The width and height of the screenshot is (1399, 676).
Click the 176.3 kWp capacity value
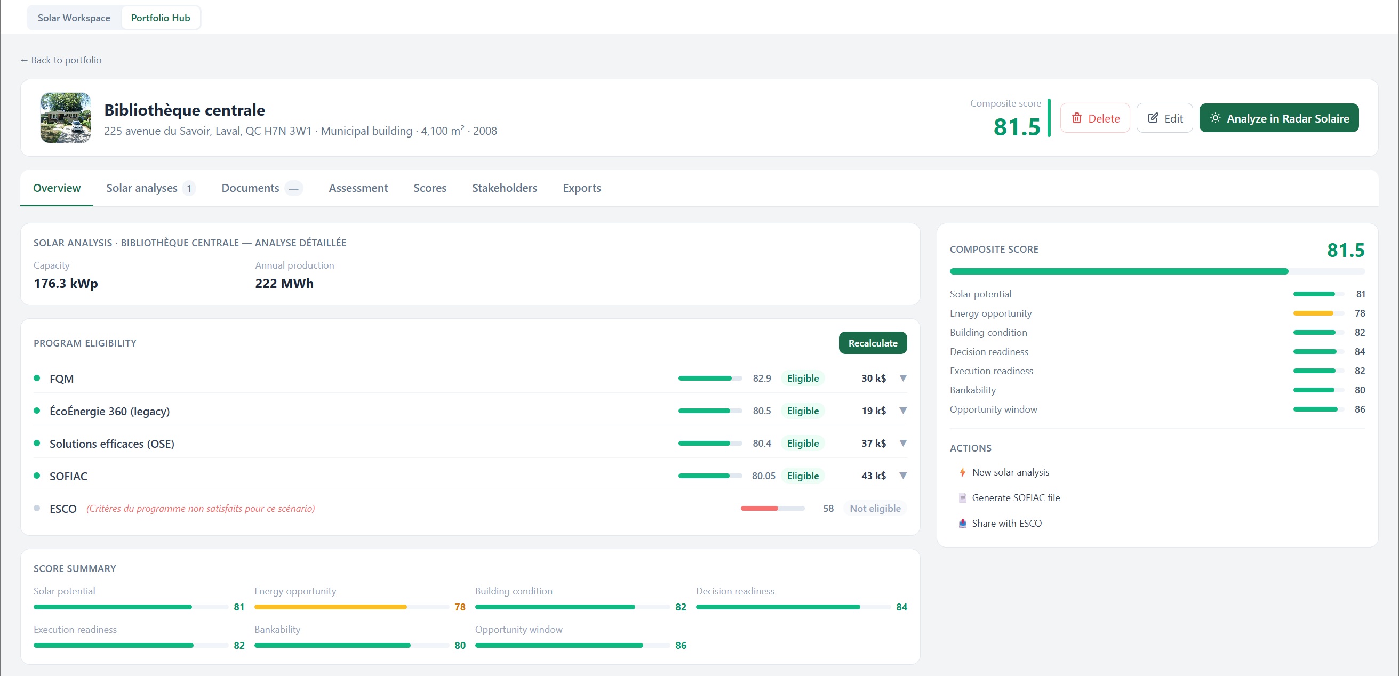tap(66, 284)
